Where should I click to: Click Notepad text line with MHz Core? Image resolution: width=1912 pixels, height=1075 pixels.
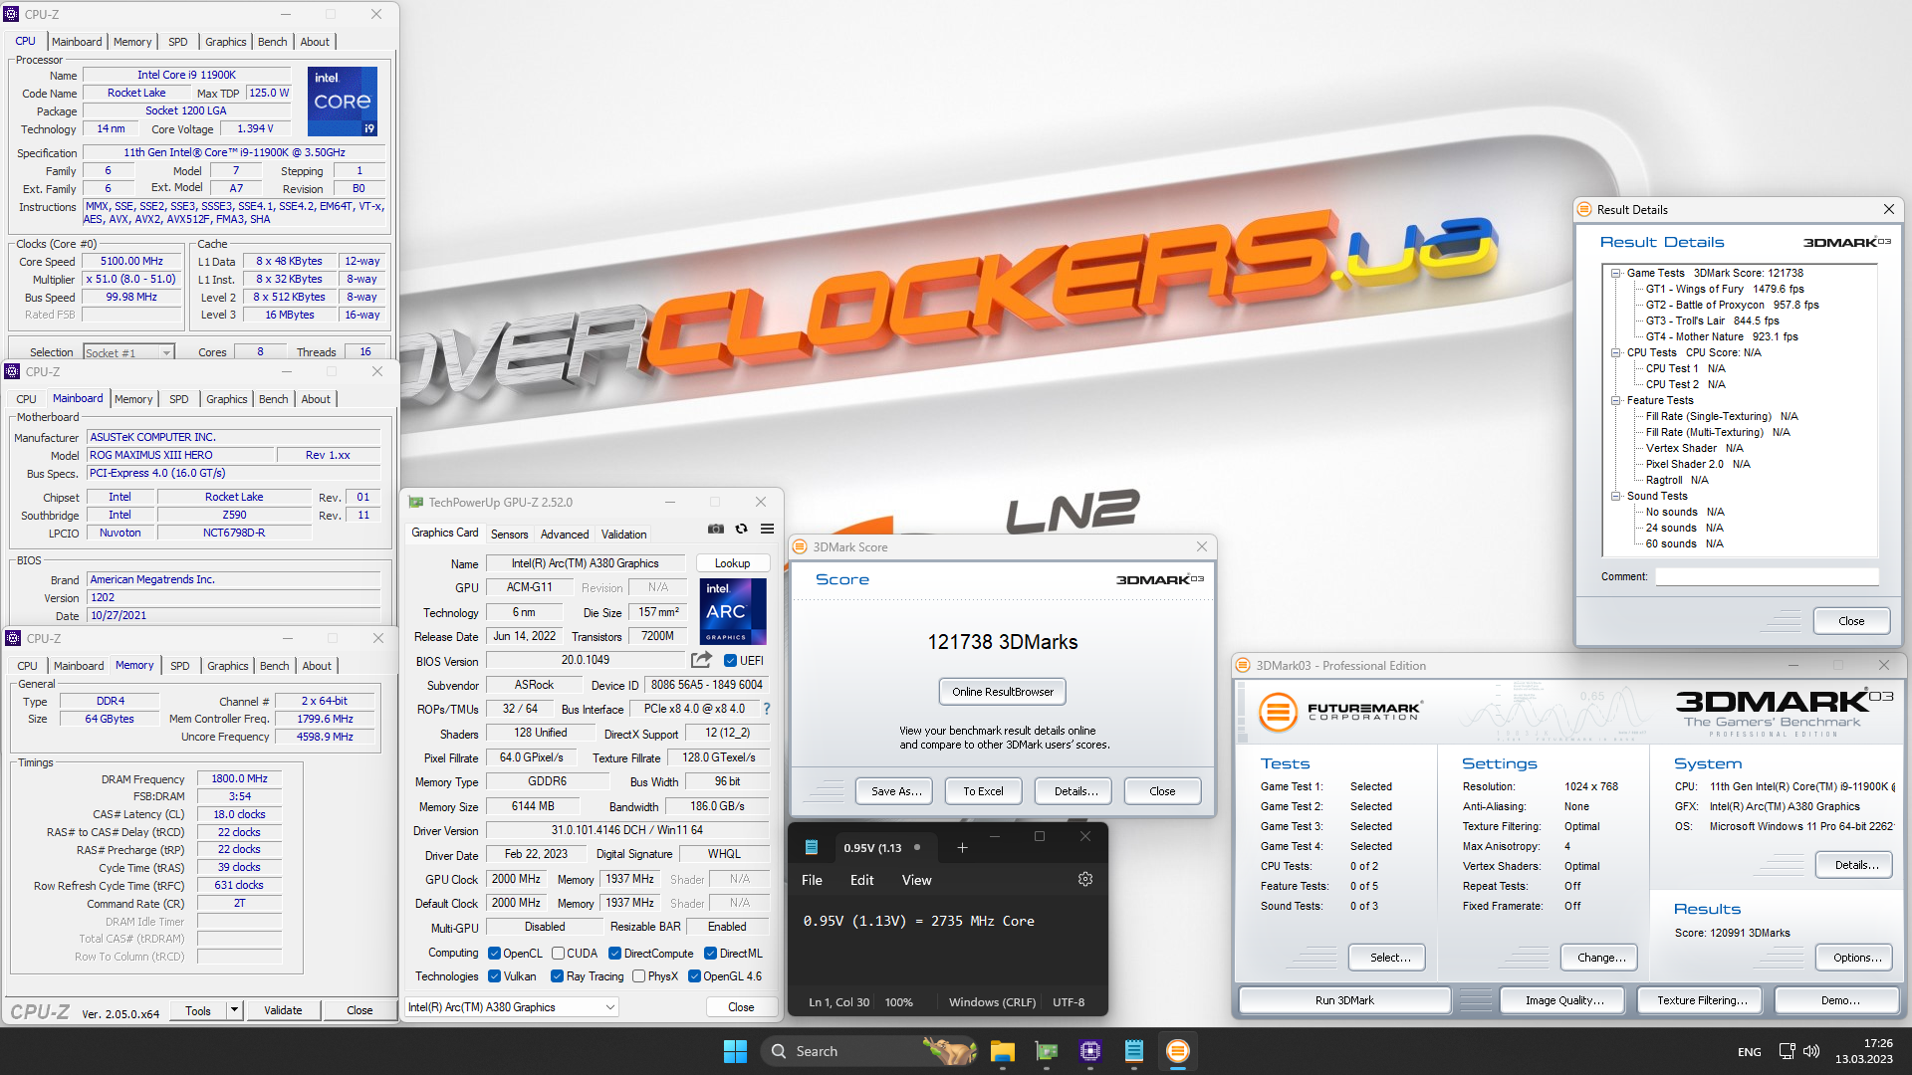pyautogui.click(x=918, y=921)
